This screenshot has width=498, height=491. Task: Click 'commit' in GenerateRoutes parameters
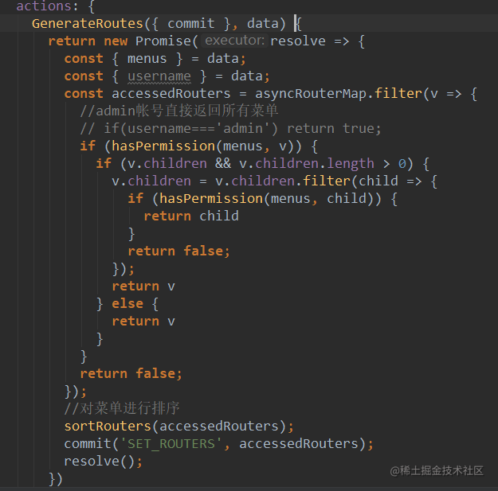pos(191,24)
